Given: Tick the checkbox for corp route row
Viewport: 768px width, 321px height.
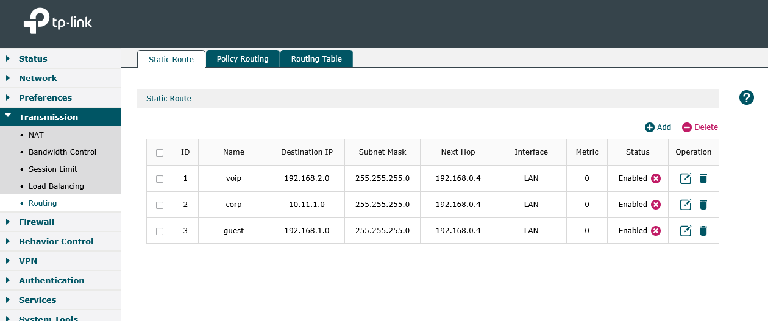Looking at the screenshot, I should [160, 205].
